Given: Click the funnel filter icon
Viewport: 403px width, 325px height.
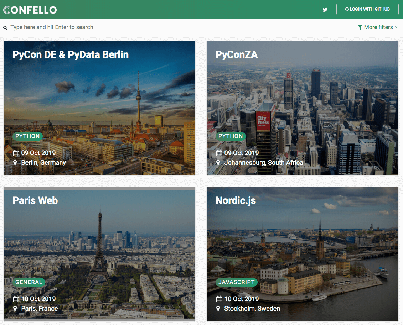Looking at the screenshot, I should click(x=360, y=27).
